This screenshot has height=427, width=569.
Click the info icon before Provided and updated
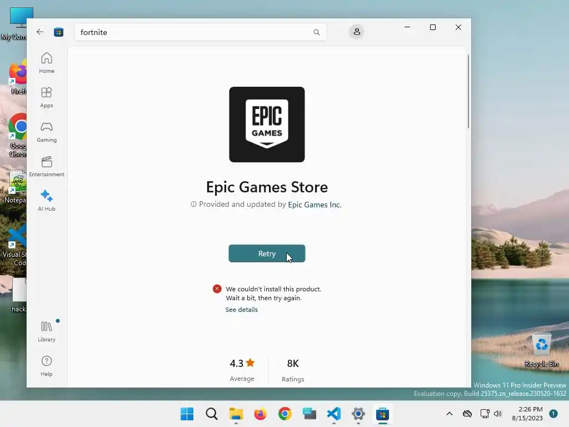pyautogui.click(x=193, y=205)
